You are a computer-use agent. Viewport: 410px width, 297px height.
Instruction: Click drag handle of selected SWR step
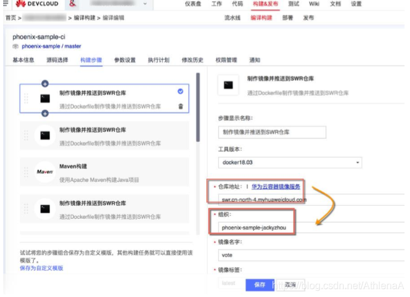coord(26,99)
